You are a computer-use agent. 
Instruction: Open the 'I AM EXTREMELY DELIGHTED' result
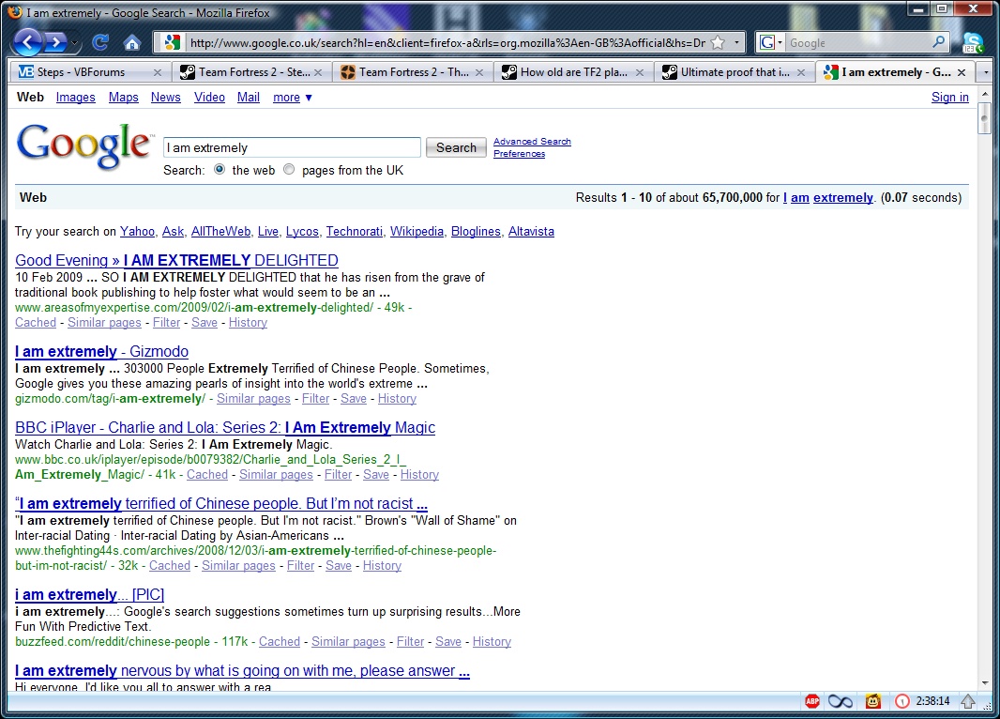(176, 260)
